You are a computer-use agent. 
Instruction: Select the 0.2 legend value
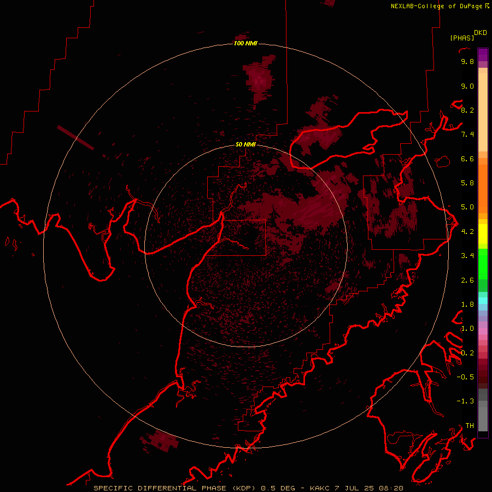pos(467,353)
